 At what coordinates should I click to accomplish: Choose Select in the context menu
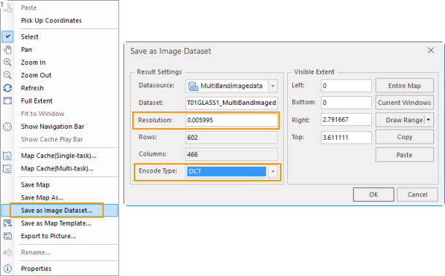point(29,36)
